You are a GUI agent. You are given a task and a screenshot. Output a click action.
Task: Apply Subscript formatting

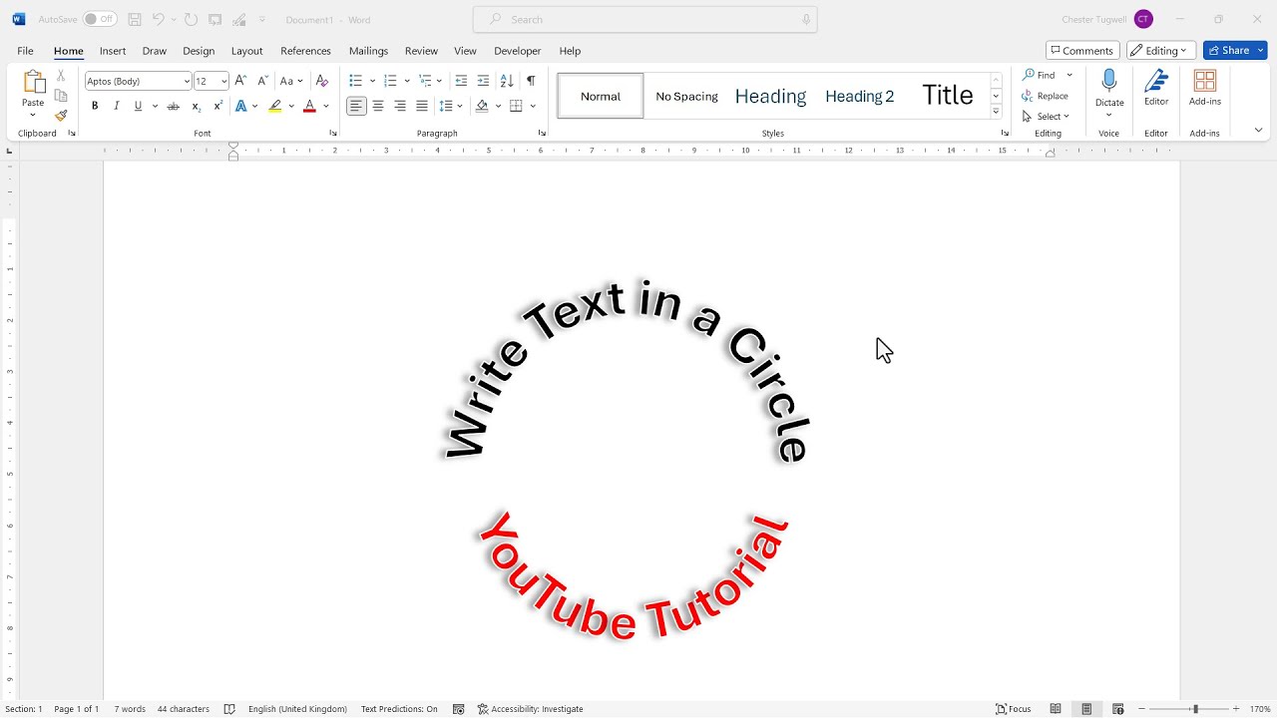(196, 106)
